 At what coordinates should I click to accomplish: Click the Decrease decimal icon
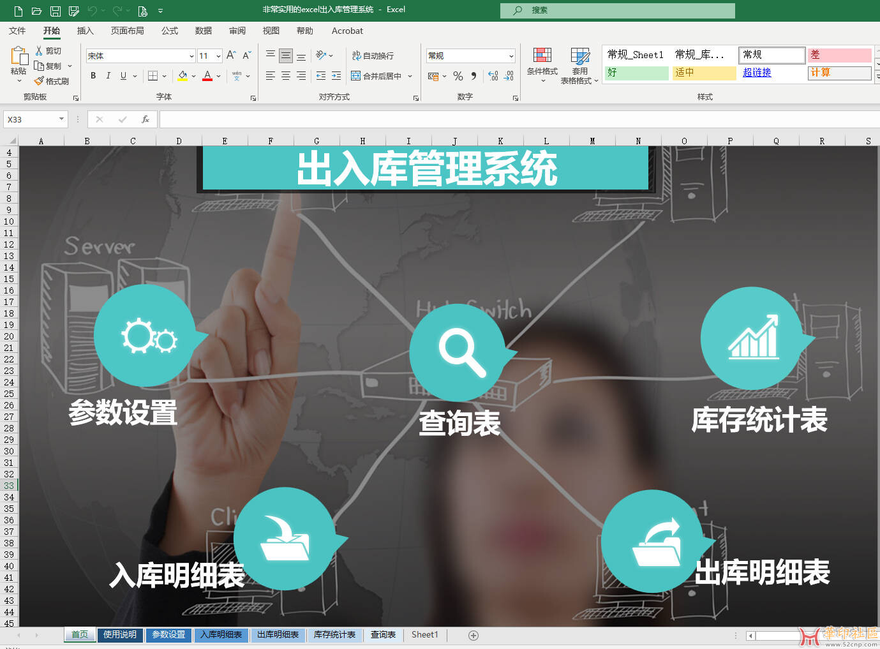click(509, 76)
